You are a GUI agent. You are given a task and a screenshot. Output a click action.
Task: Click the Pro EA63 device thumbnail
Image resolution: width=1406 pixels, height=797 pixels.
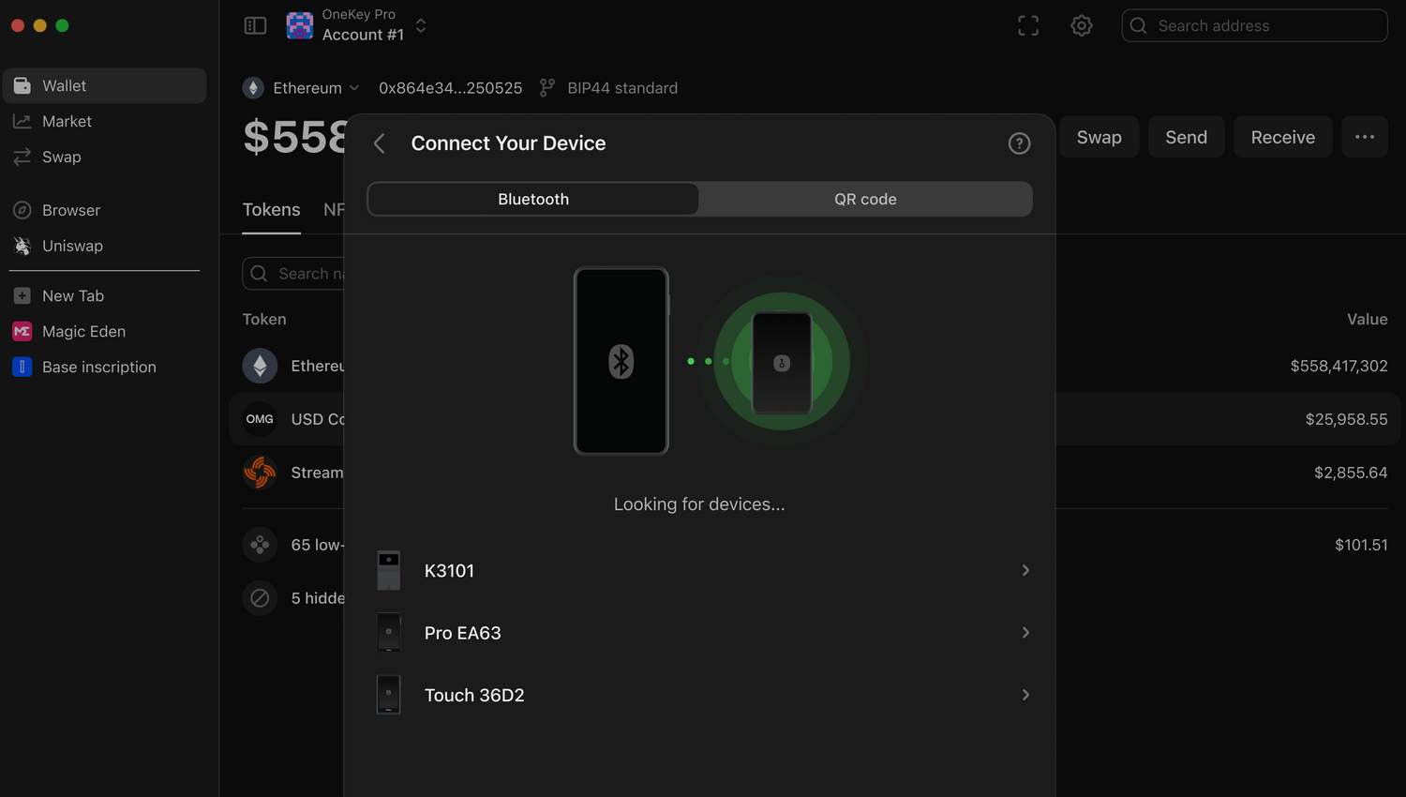pos(388,633)
